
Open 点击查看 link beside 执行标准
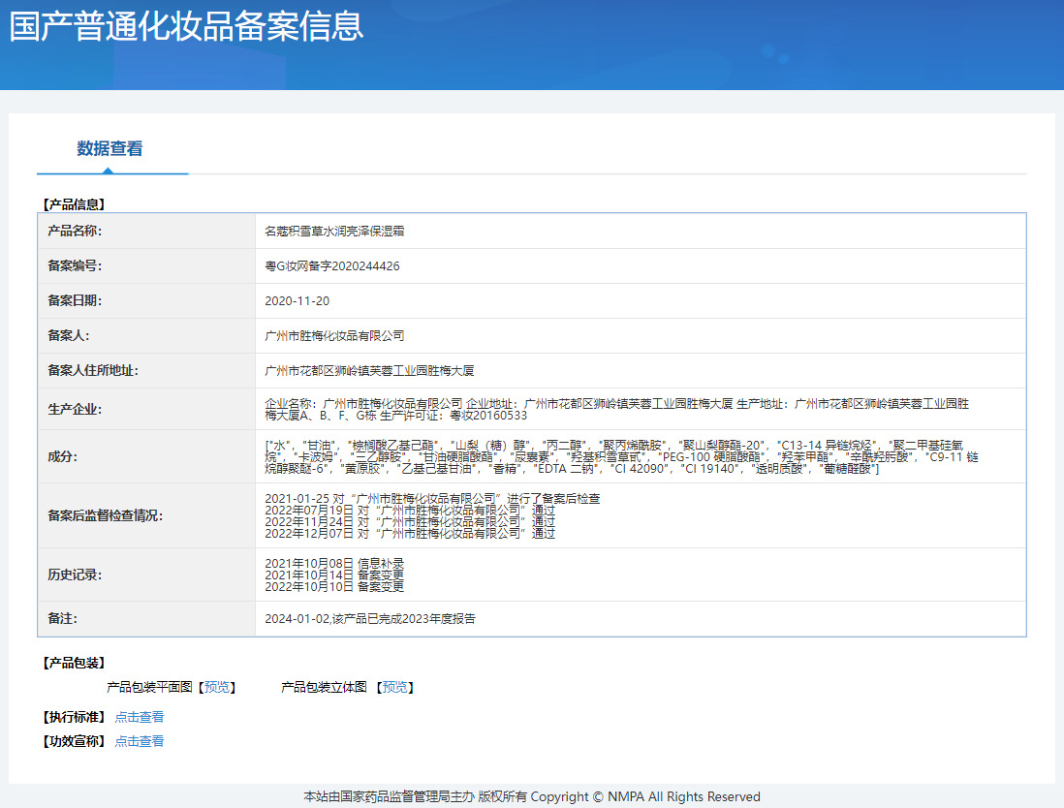pyautogui.click(x=140, y=717)
